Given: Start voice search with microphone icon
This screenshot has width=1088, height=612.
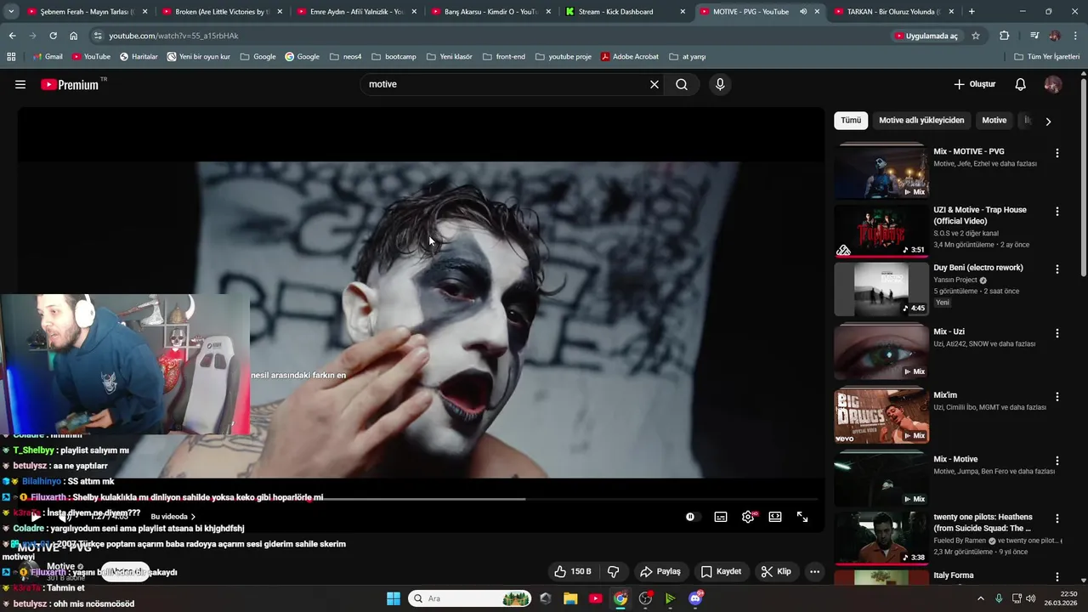Looking at the screenshot, I should [x=720, y=84].
